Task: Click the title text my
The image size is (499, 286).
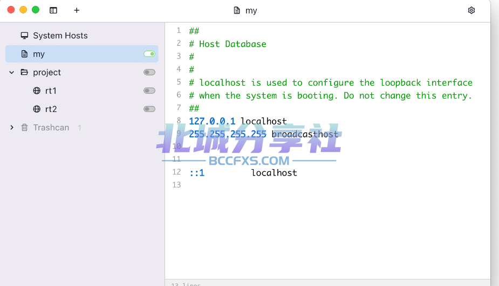Action: click(x=251, y=11)
